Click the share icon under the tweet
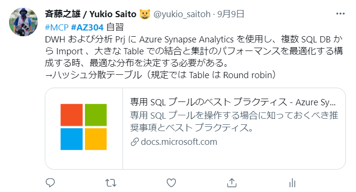Image resolution: width=356 pixels, height=192 pixels. 232,182
